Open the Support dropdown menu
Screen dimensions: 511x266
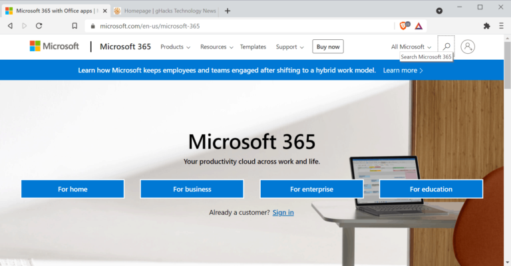pyautogui.click(x=289, y=47)
